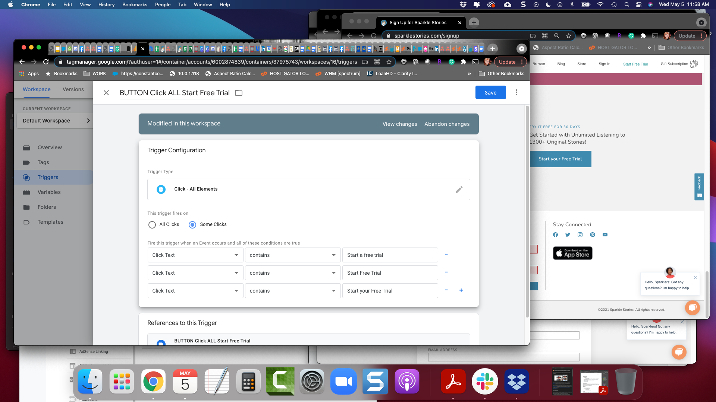Viewport: 716px width, 402px height.
Task: Click the Abandon changes link
Action: [x=447, y=124]
